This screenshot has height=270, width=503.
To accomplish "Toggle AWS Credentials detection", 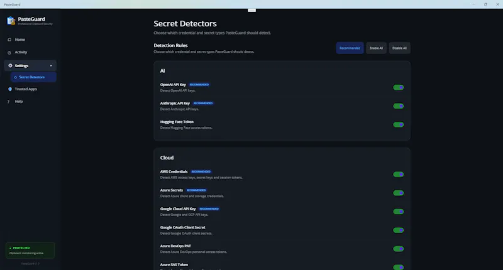I will point(399,174).
